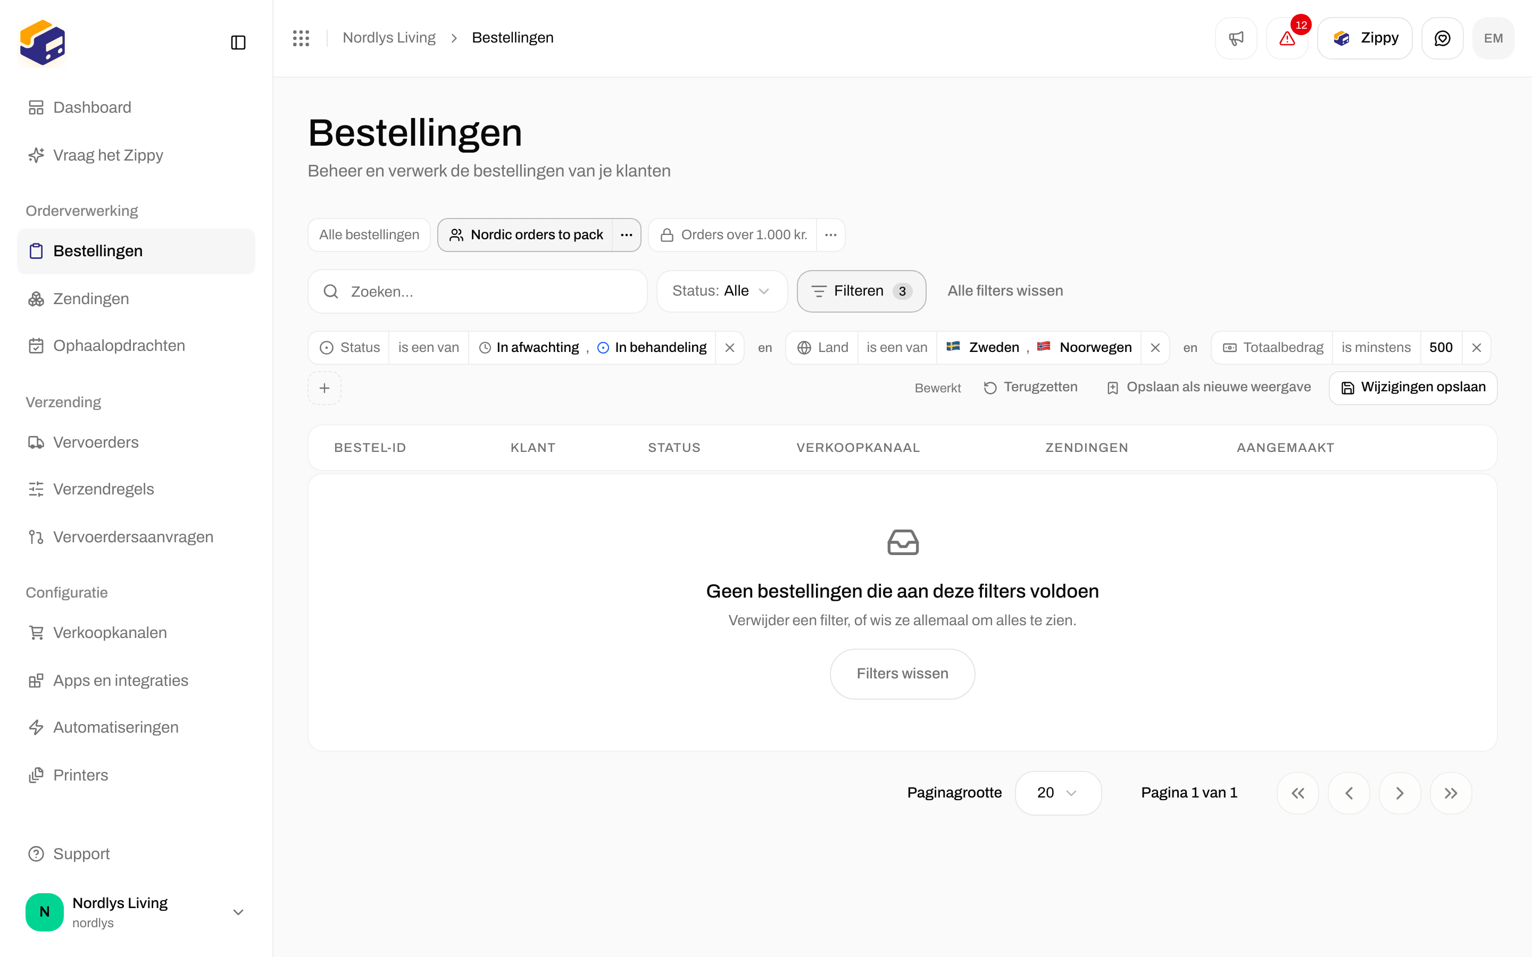Screen dimensions: 1532x957
Task: Click Terugzetten to revert changes
Action: tap(1030, 388)
